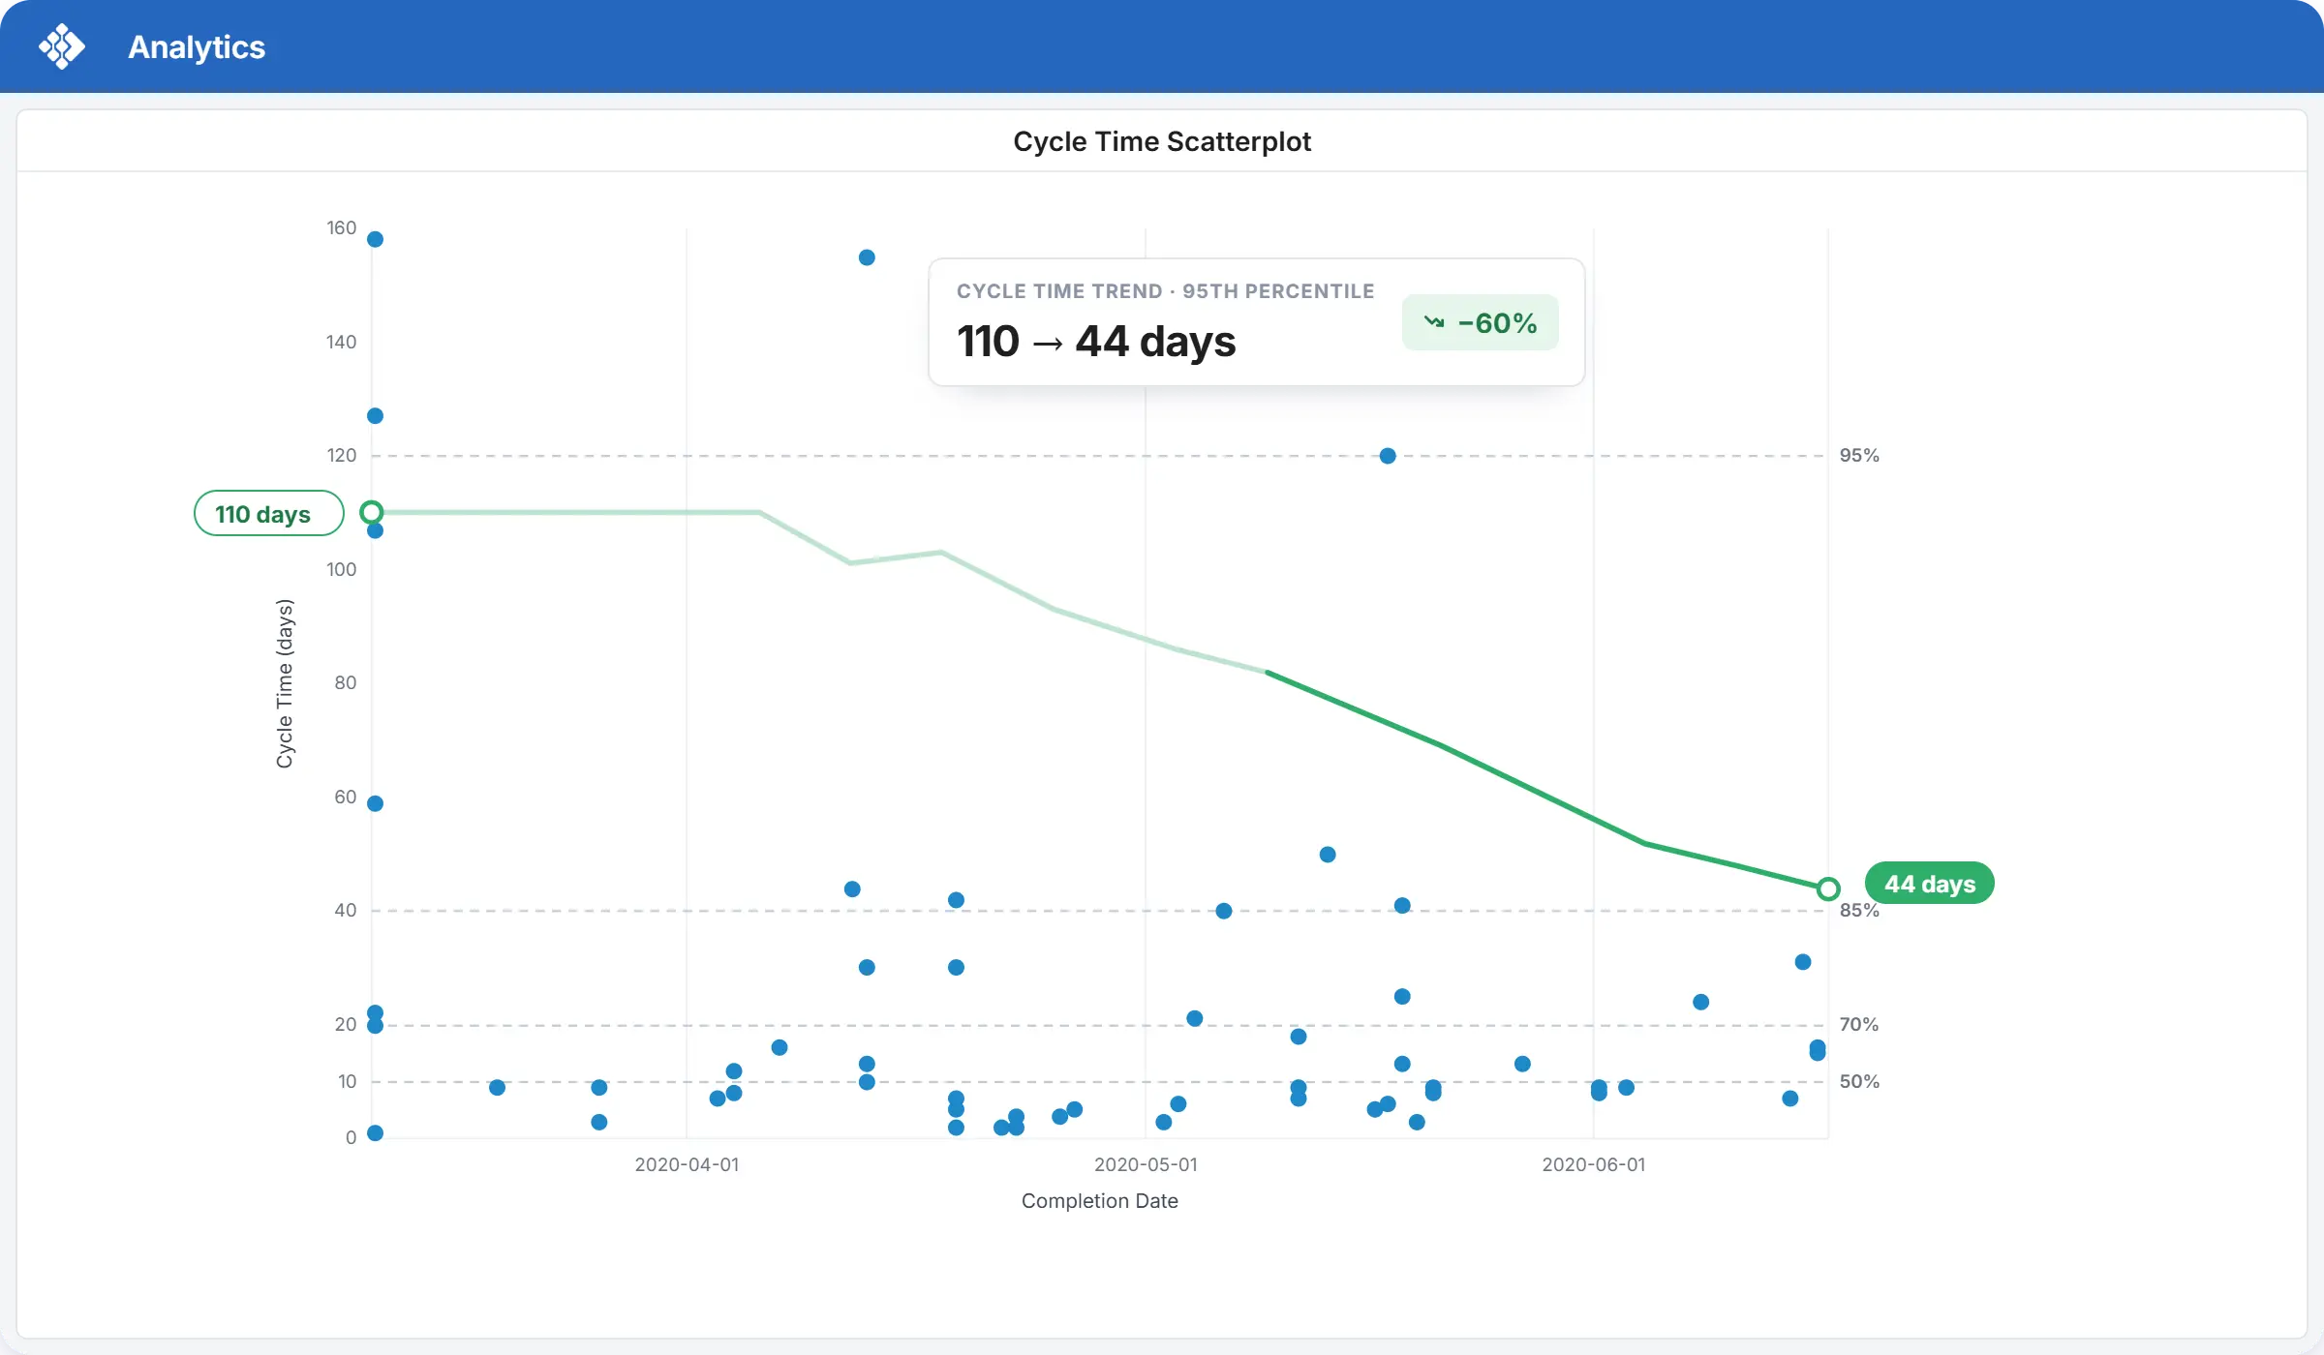The height and width of the screenshot is (1355, 2324).
Task: Click the 80 y-axis tick label
Action: click(346, 682)
